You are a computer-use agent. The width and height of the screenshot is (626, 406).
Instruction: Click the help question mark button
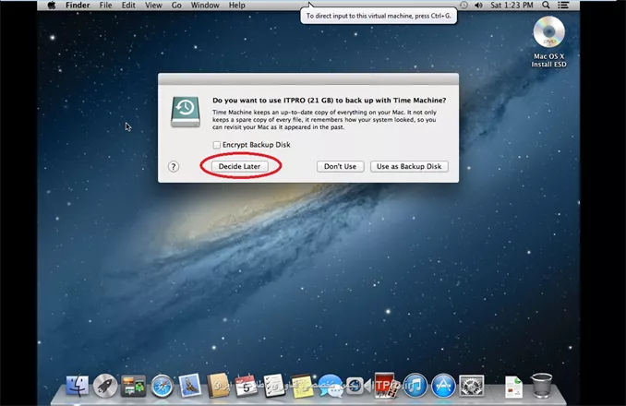(x=174, y=166)
